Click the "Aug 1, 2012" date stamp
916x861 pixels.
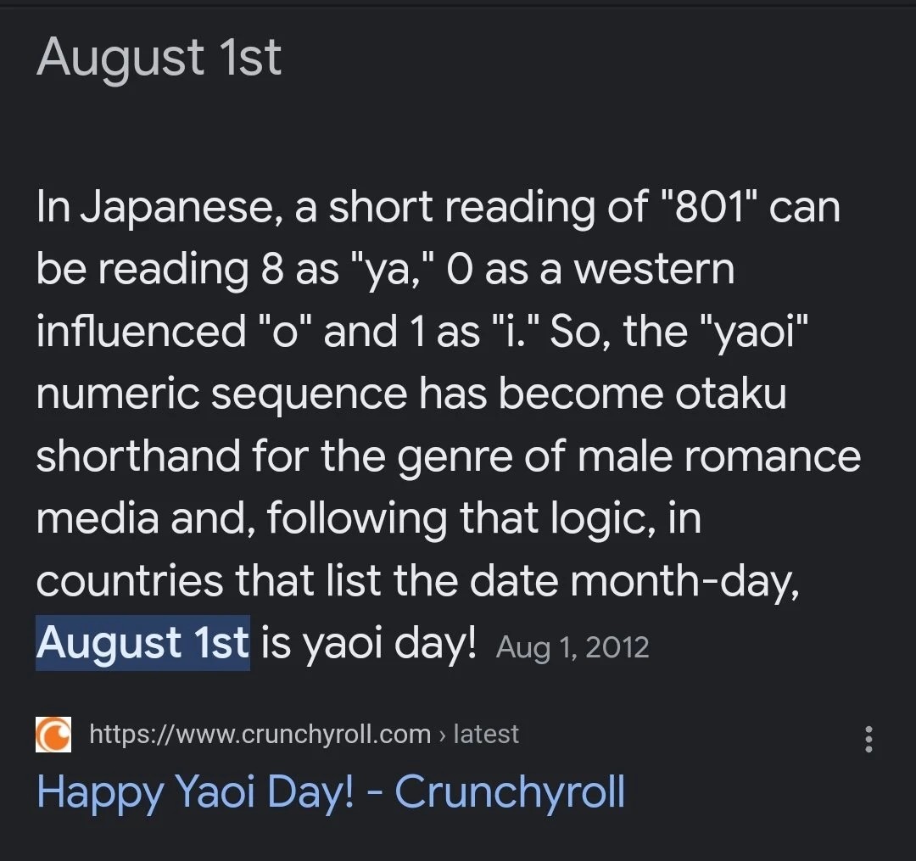point(572,647)
